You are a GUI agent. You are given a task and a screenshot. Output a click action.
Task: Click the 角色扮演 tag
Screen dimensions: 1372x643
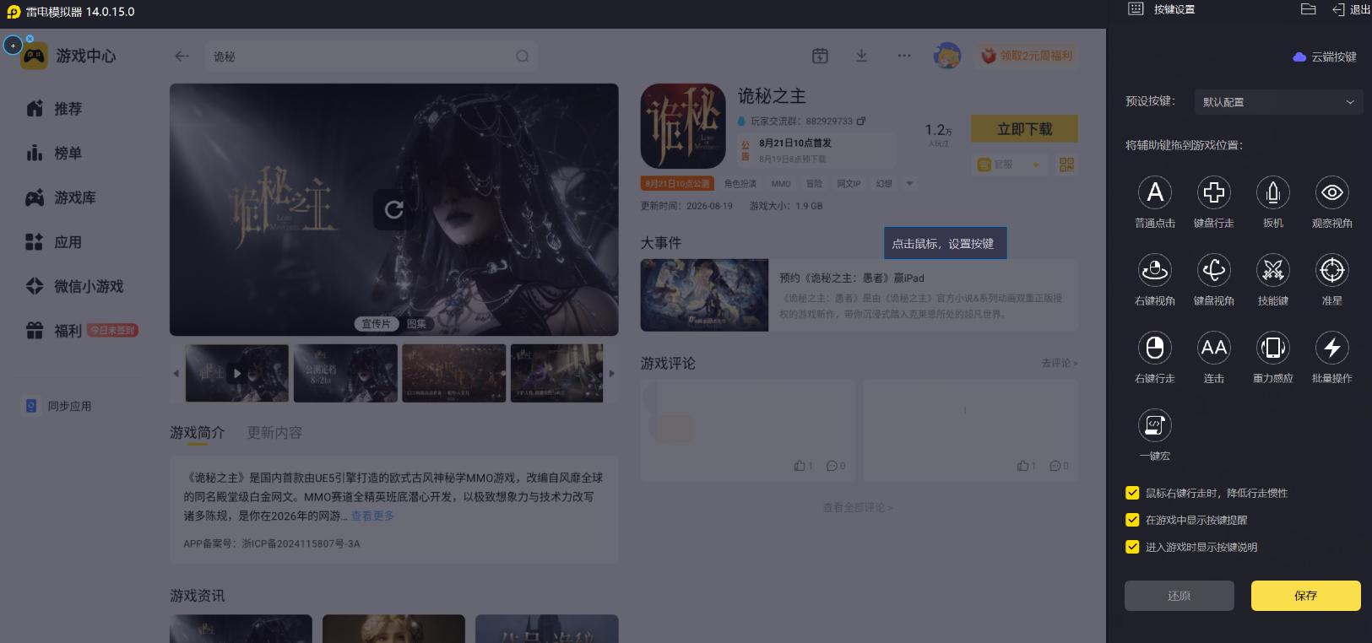tap(740, 183)
